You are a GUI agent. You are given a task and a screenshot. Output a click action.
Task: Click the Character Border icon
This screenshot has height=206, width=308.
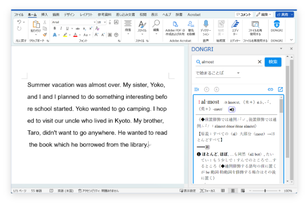click(x=116, y=22)
